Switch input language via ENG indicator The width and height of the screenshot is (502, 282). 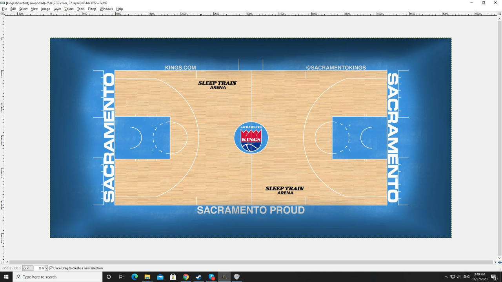click(466, 277)
